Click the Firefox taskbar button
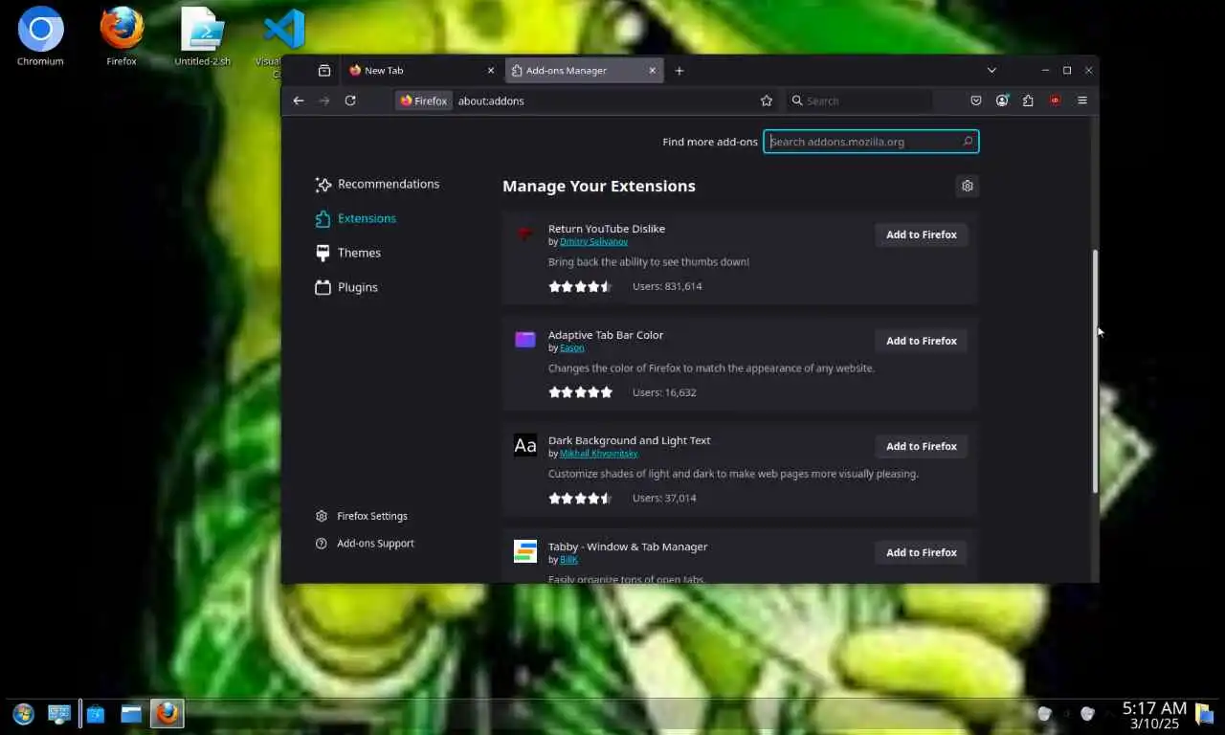This screenshot has height=735, width=1225. tap(167, 714)
